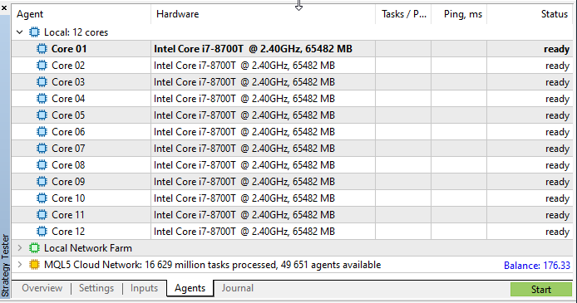Click the green Local Network Farm icon
The height and width of the screenshot is (303, 577).
click(x=34, y=248)
